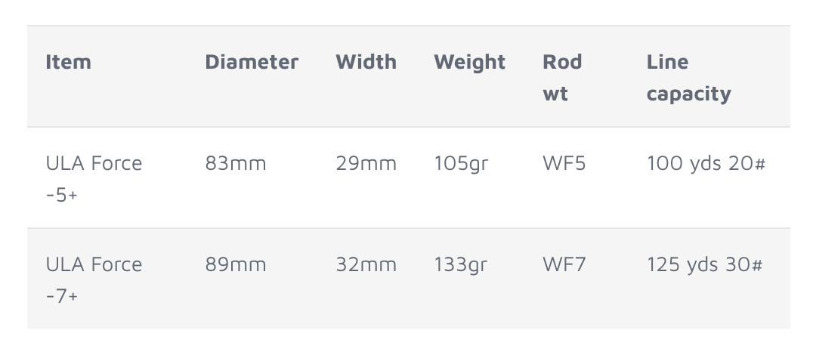Select the ULA Force -7+ item cell
This screenshot has width=813, height=355.
(94, 280)
